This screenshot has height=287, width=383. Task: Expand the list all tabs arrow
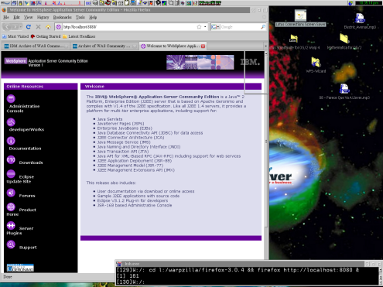pos(265,46)
